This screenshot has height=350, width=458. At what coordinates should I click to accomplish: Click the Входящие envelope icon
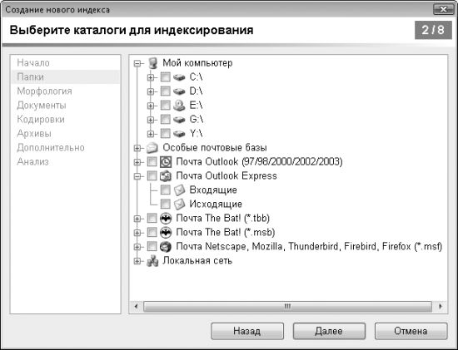(179, 190)
